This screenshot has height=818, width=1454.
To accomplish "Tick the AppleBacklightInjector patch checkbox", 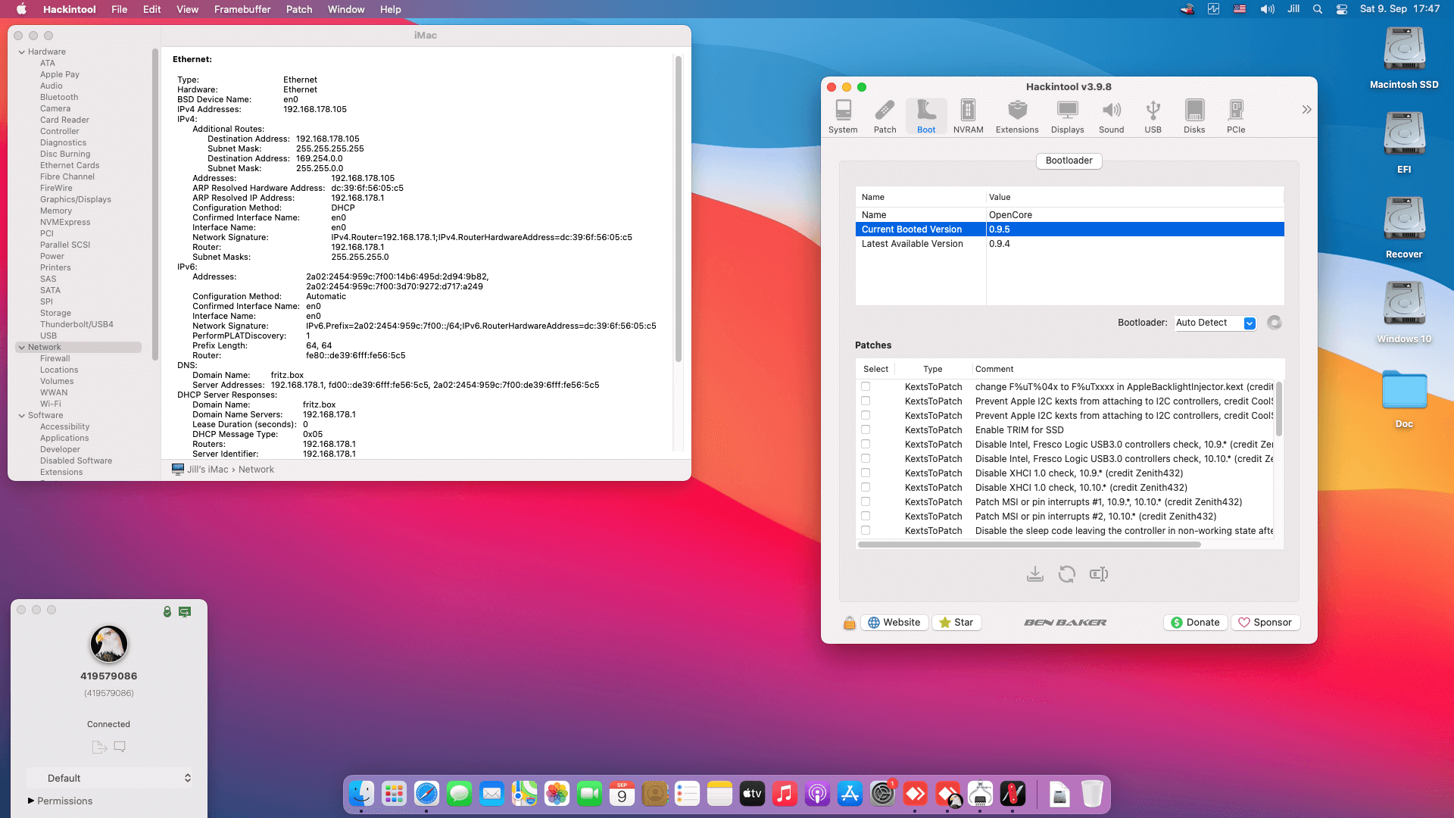I will point(866,386).
